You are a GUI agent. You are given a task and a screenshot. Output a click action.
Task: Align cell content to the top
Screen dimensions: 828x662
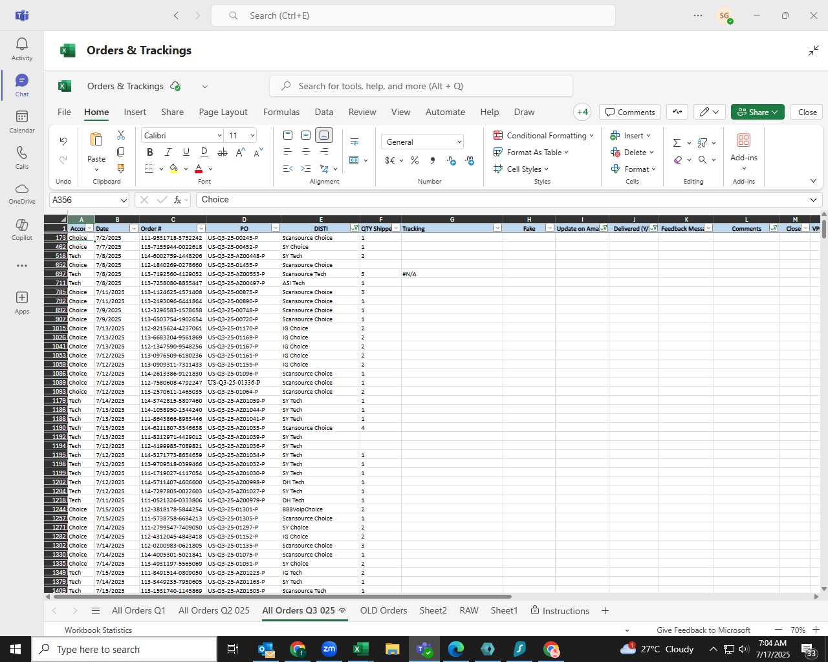pos(288,135)
